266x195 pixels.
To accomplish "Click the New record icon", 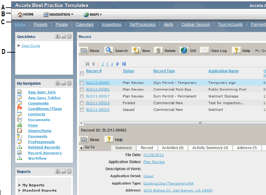I will pos(136,50).
